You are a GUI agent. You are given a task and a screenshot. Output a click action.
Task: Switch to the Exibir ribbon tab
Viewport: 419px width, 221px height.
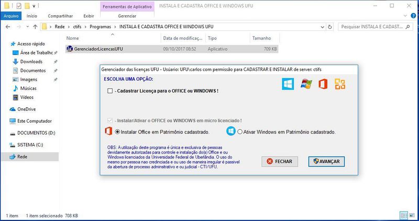coord(89,16)
